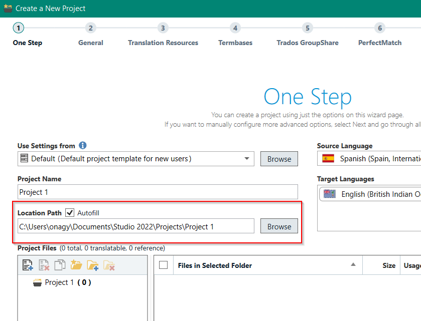Click the Add Files icon in Project Files toolbar

click(x=28, y=265)
